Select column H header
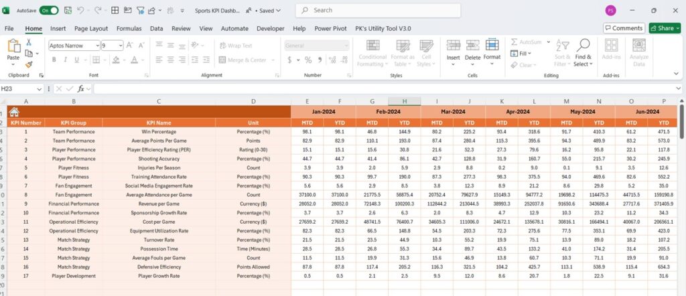The height and width of the screenshot is (296, 686). click(405, 101)
